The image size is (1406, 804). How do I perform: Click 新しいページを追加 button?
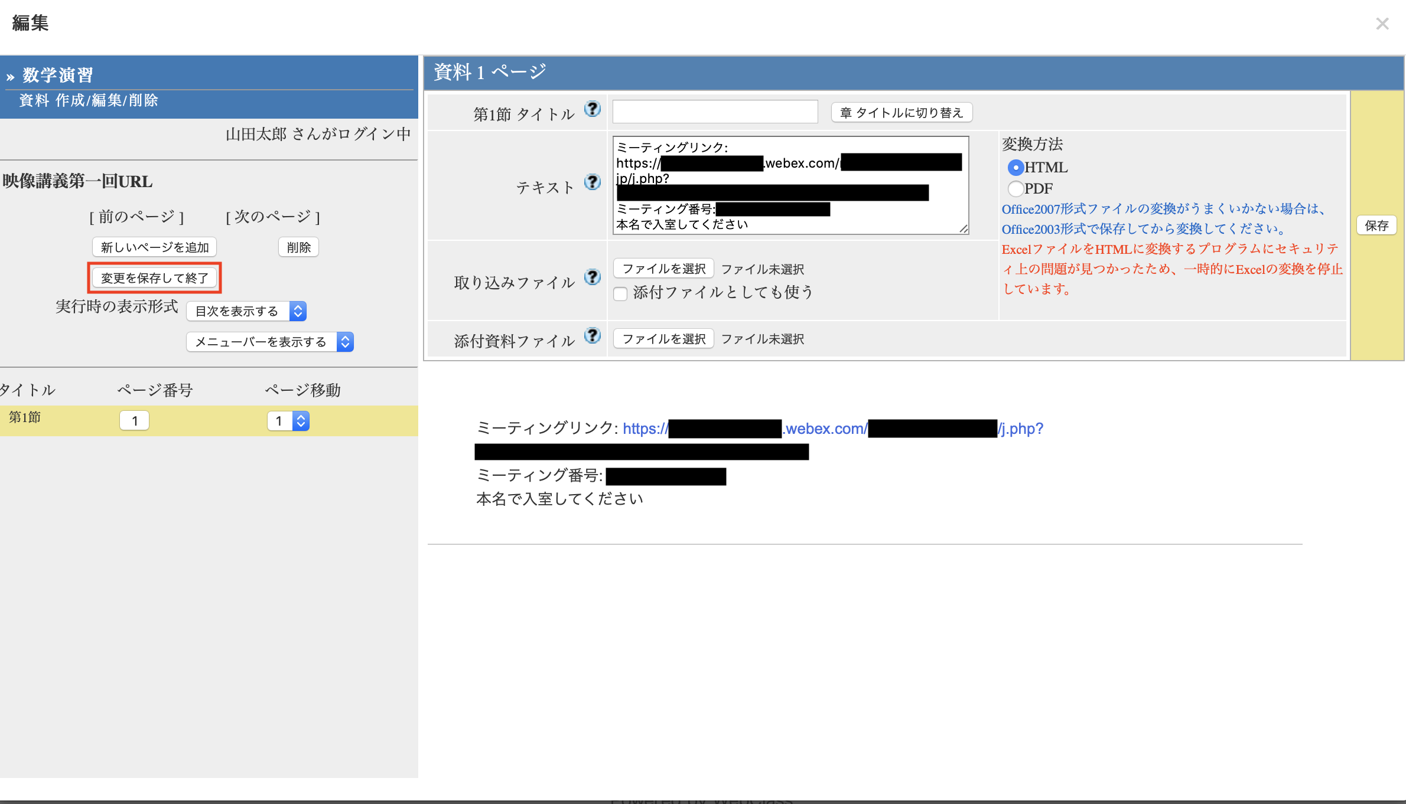click(155, 247)
